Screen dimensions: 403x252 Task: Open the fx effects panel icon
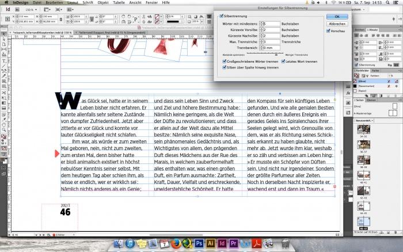(348, 93)
